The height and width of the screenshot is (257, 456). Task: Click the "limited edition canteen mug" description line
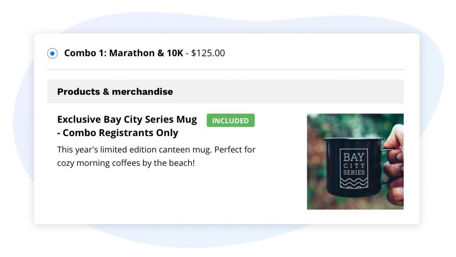click(x=156, y=149)
